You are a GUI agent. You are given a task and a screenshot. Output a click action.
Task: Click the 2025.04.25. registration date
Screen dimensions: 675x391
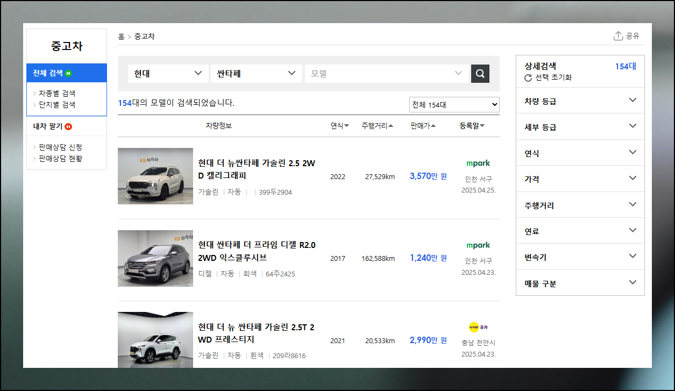click(478, 190)
